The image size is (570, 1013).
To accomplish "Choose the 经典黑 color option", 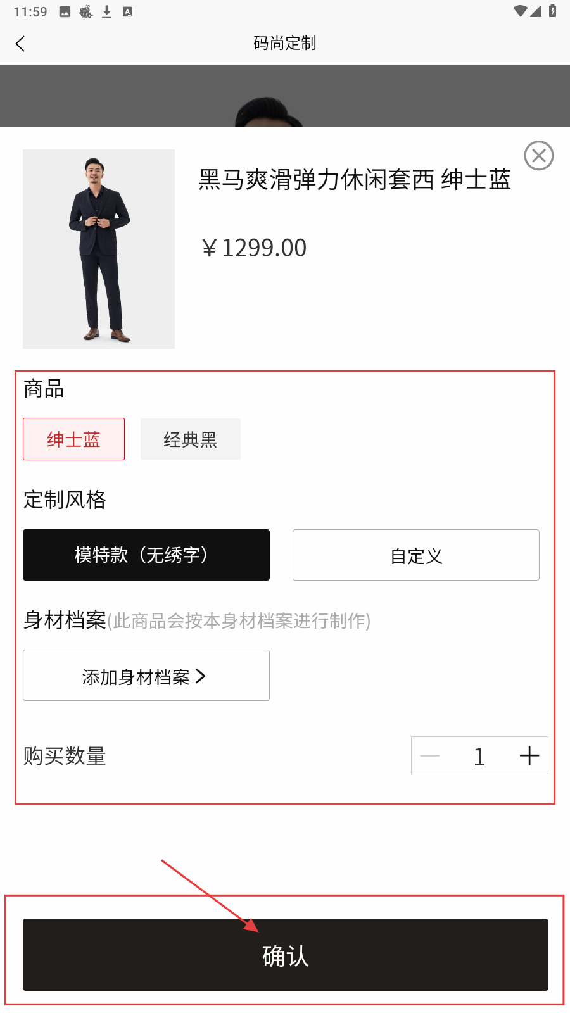I will [190, 439].
